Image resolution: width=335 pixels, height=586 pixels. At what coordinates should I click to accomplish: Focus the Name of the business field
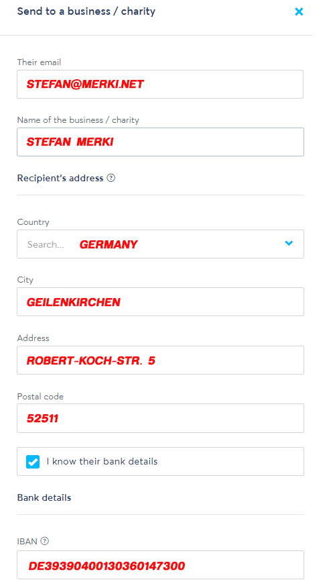pyautogui.click(x=160, y=142)
